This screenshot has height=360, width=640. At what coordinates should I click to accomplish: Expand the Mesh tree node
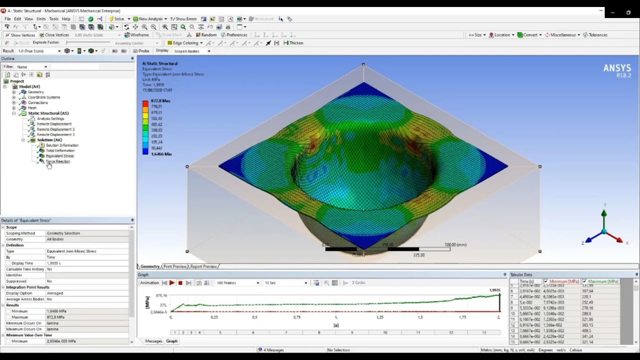pos(14,108)
